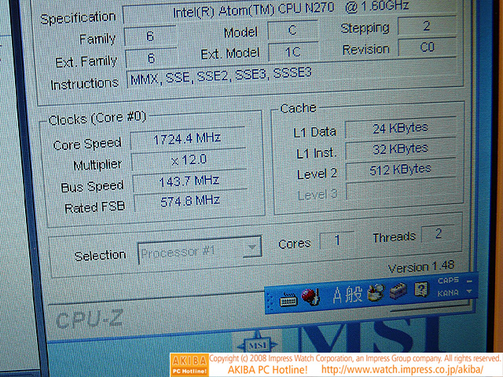
Task: Toggle KANA lock on the language bar
Action: tap(448, 292)
